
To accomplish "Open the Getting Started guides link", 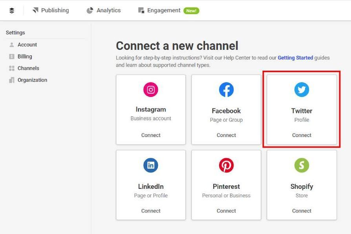I will (x=295, y=58).
